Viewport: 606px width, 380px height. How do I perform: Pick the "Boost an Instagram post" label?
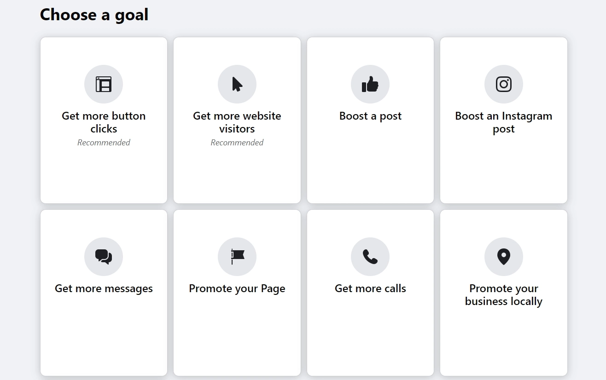point(504,122)
